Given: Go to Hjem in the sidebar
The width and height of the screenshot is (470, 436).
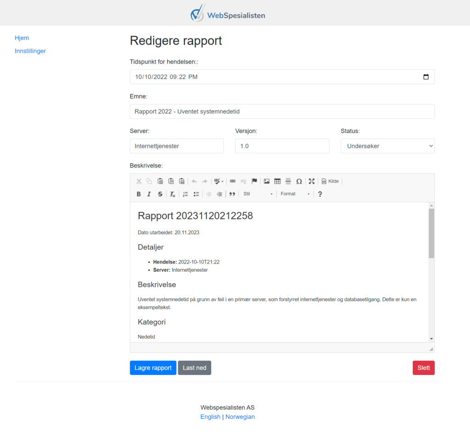Looking at the screenshot, I should [x=22, y=38].
